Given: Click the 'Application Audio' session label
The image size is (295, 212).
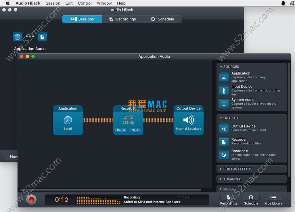Looking at the screenshot, I should [x=30, y=49].
